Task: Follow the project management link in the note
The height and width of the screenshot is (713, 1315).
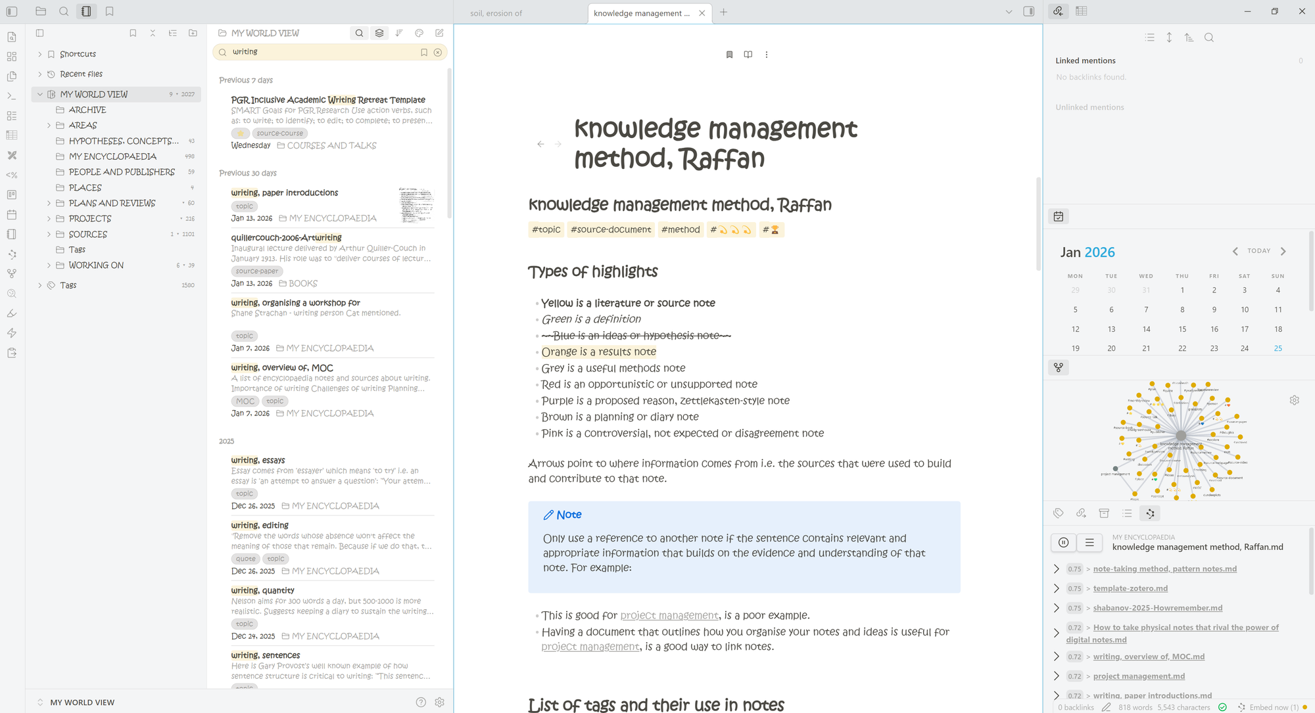Action: 669,616
